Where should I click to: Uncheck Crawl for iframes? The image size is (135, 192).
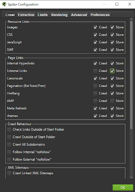tap(95, 116)
